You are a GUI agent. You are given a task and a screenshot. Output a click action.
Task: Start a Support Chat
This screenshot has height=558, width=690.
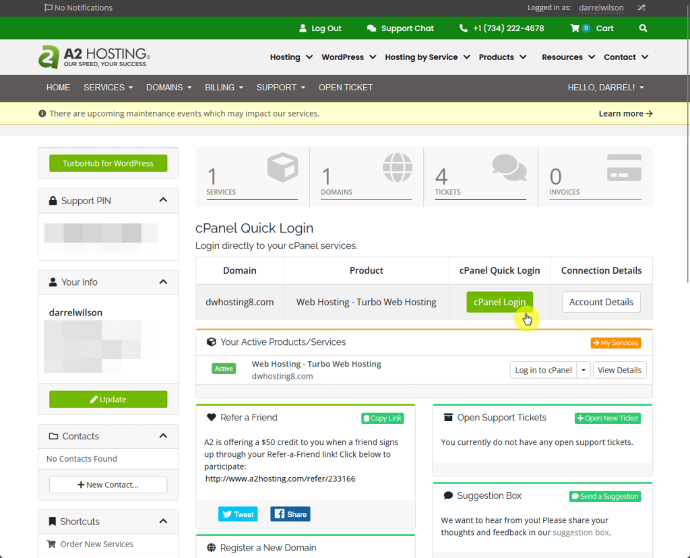click(400, 28)
